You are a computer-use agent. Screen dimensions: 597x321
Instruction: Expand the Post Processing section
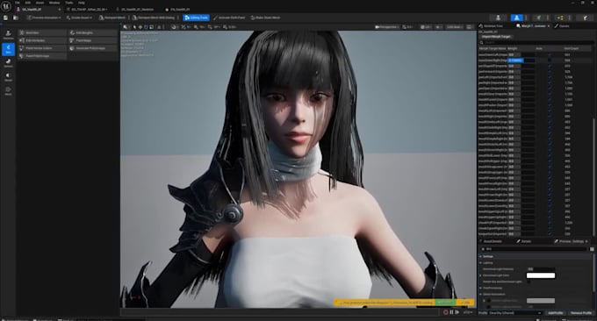click(x=481, y=288)
